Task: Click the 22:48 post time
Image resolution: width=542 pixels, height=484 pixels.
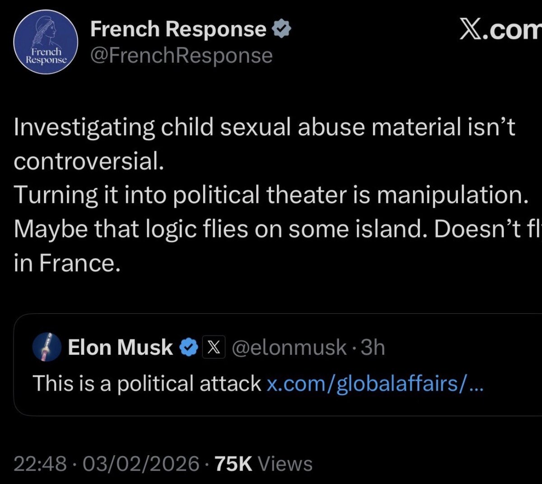Action: tap(40, 464)
